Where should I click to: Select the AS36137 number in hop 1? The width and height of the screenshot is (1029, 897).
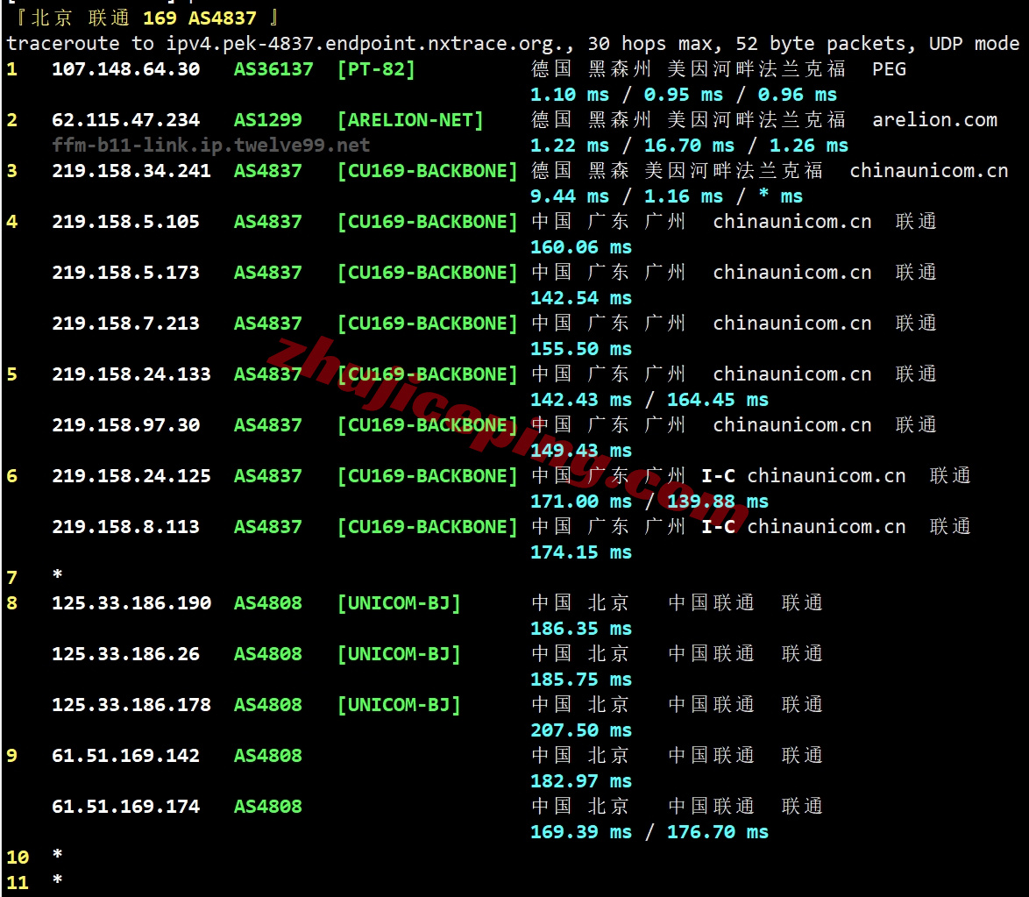[x=273, y=69]
